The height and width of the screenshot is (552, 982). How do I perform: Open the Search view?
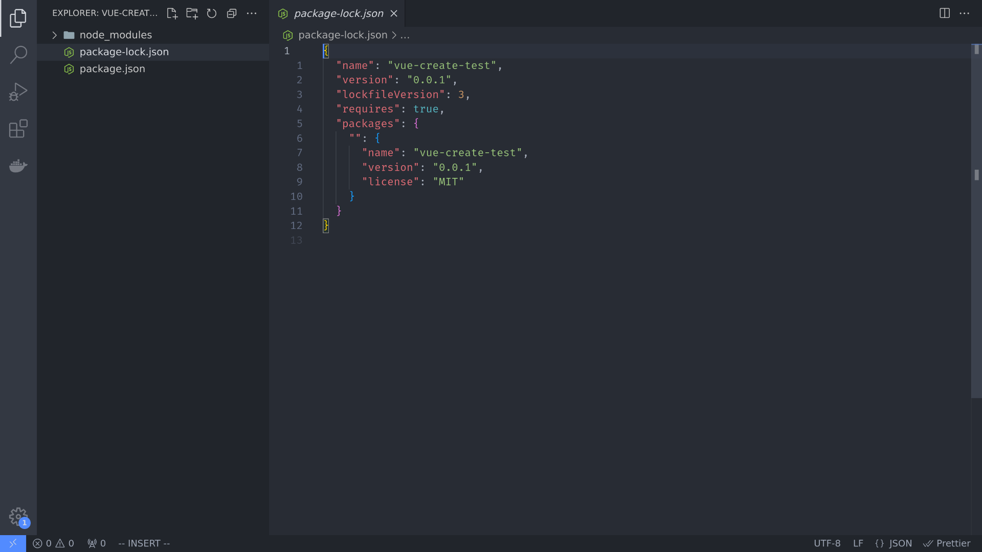pos(18,54)
